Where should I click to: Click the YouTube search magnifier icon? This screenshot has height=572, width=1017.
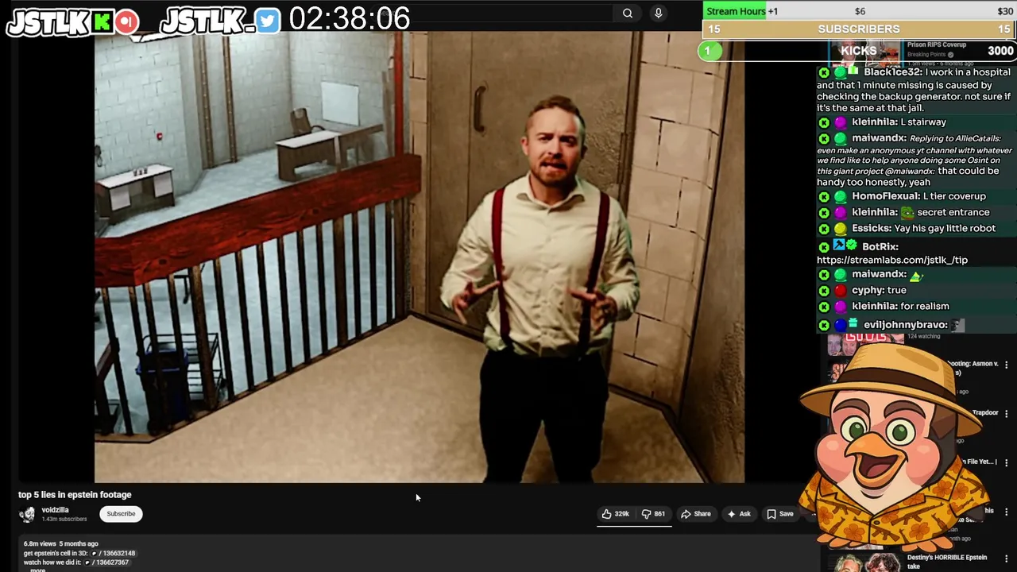(628, 13)
